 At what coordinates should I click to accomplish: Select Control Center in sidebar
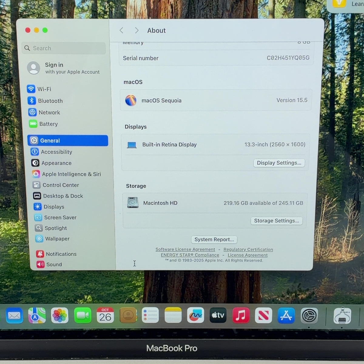click(x=56, y=185)
